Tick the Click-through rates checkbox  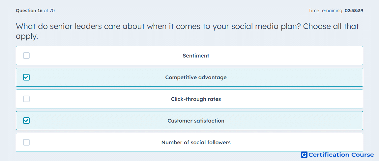tap(26, 99)
